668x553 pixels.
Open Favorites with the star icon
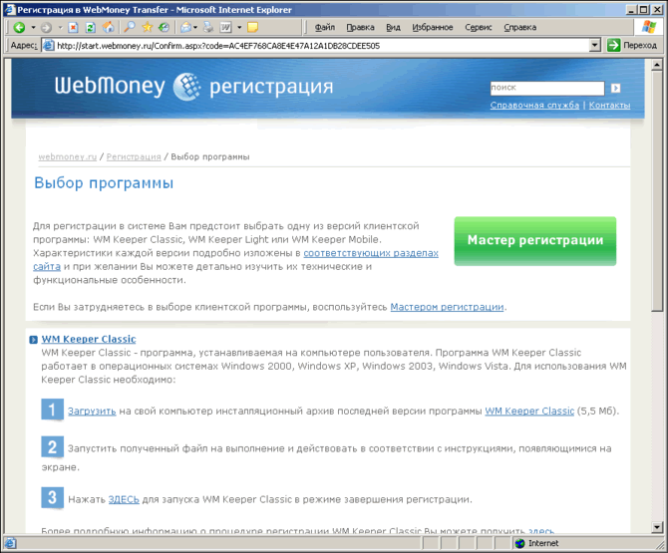point(147,27)
